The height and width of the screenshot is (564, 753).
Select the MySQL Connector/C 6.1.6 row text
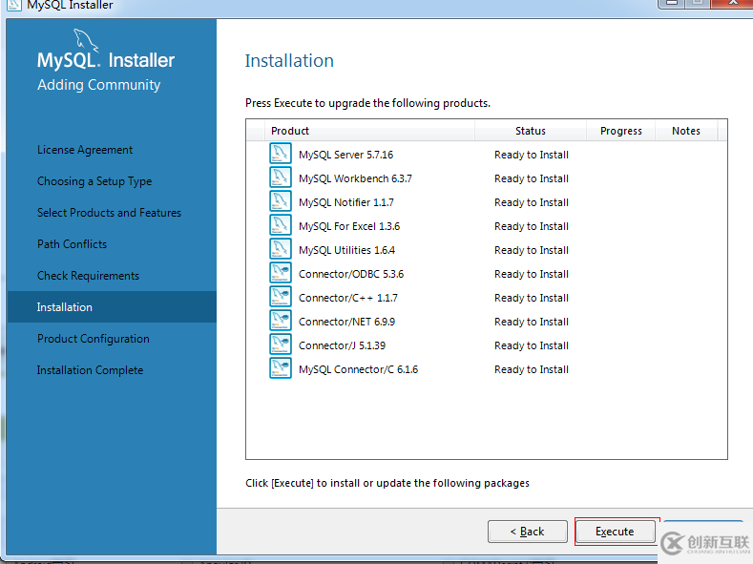coord(358,369)
